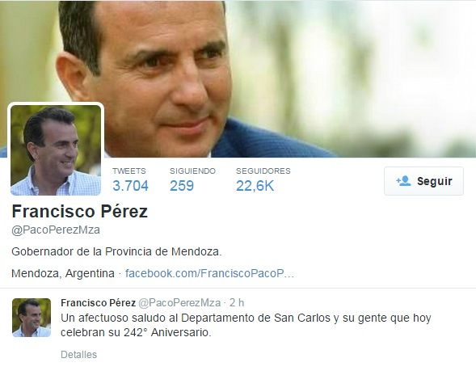Open the large profile avatar photo
476x371 pixels.
point(56,150)
